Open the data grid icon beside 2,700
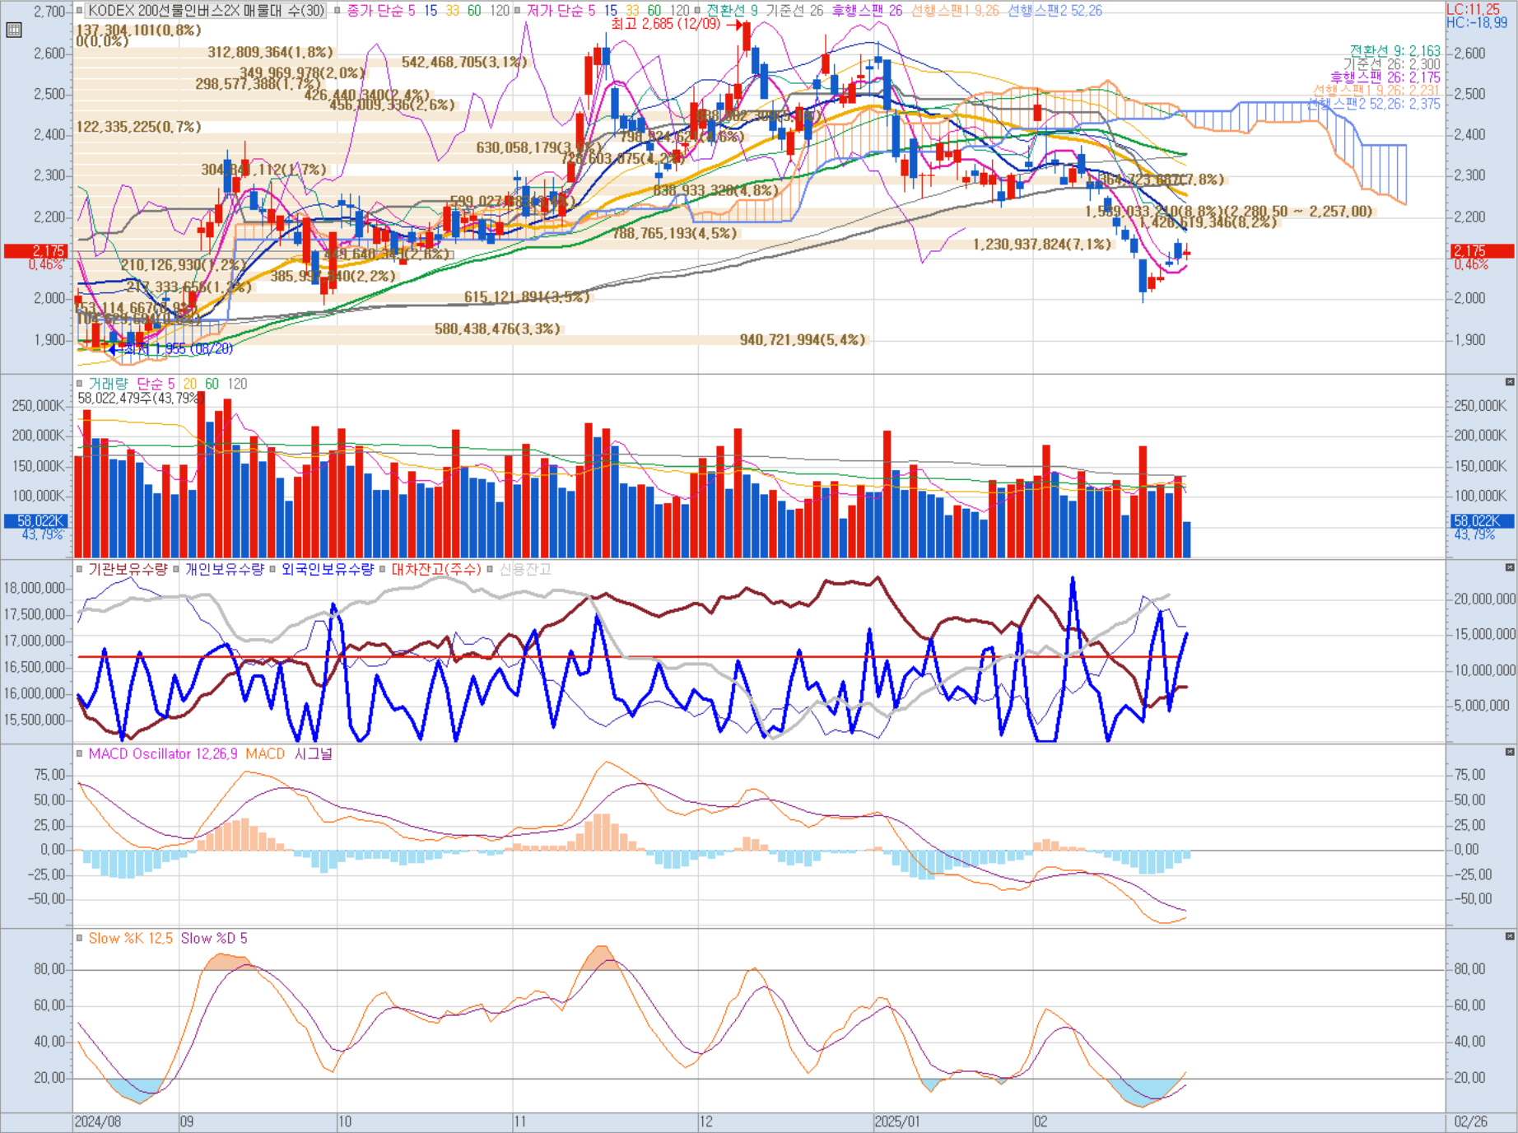 [x=13, y=30]
